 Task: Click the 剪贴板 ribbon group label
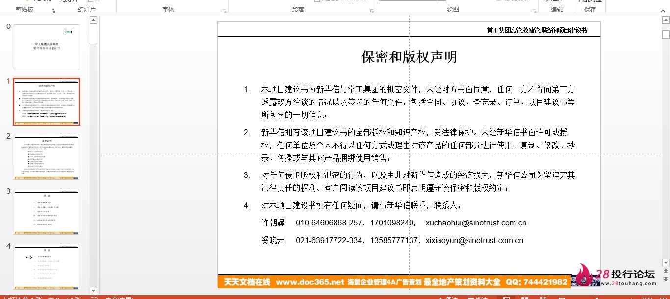(25, 10)
